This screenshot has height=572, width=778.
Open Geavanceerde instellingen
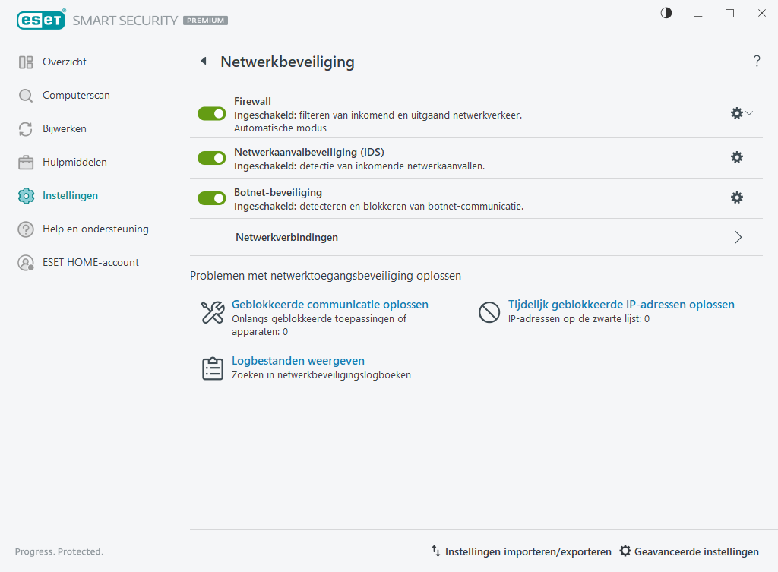click(695, 551)
